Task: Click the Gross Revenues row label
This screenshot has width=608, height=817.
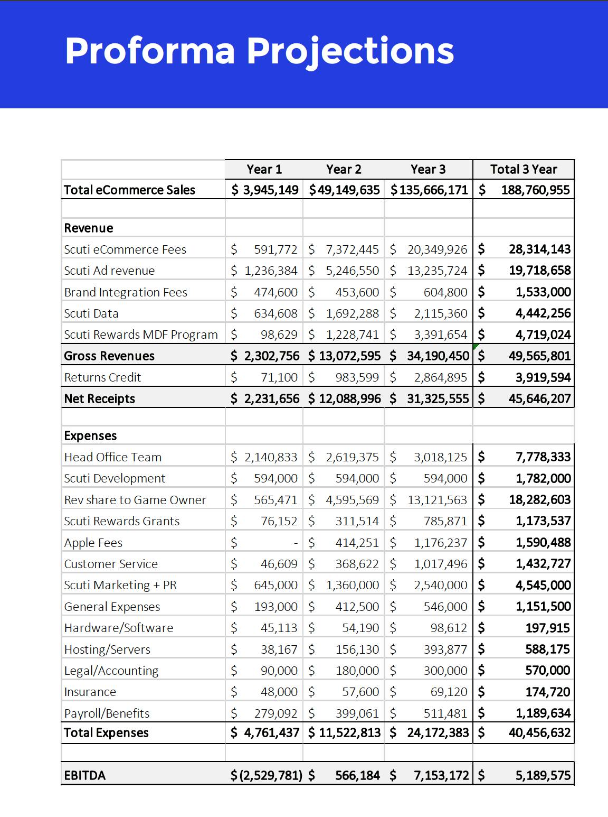Action: pos(109,356)
